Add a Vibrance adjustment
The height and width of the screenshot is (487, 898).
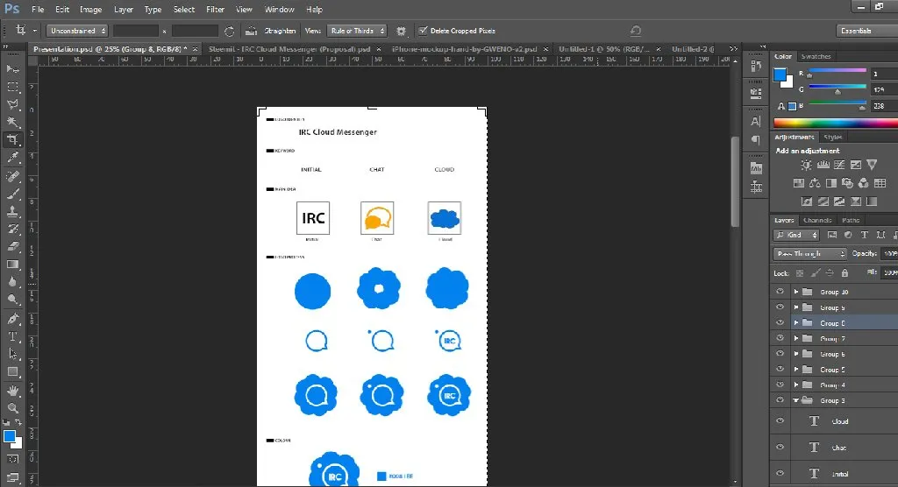[x=872, y=165]
